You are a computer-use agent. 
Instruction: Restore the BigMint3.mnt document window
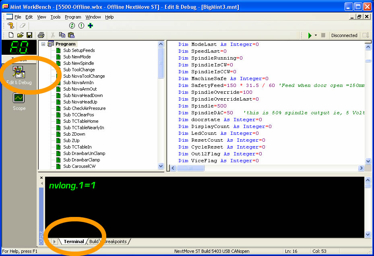[x=359, y=17]
